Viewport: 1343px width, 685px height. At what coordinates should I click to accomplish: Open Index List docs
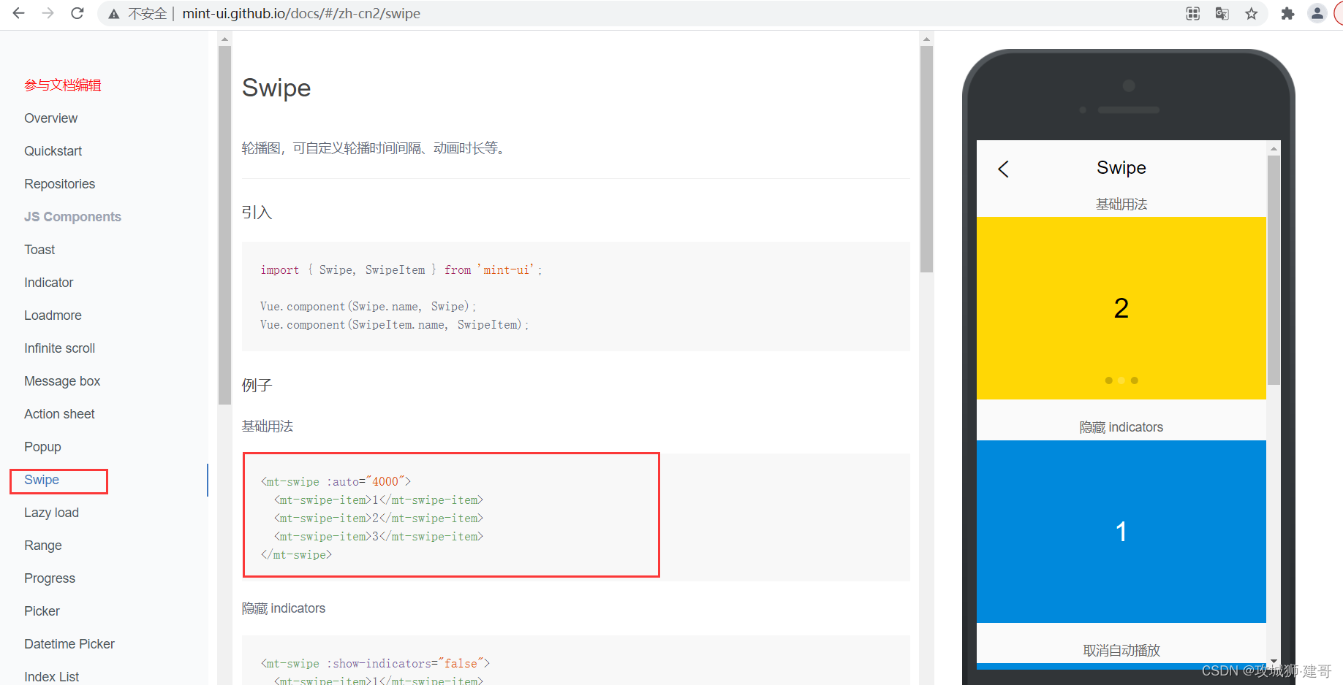[51, 677]
